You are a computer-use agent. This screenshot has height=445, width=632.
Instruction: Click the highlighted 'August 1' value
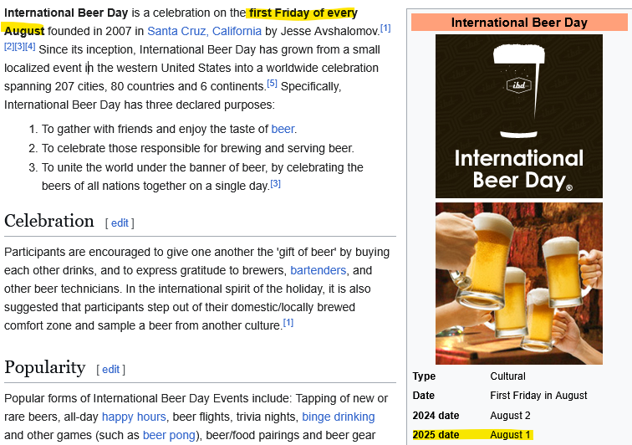click(510, 434)
